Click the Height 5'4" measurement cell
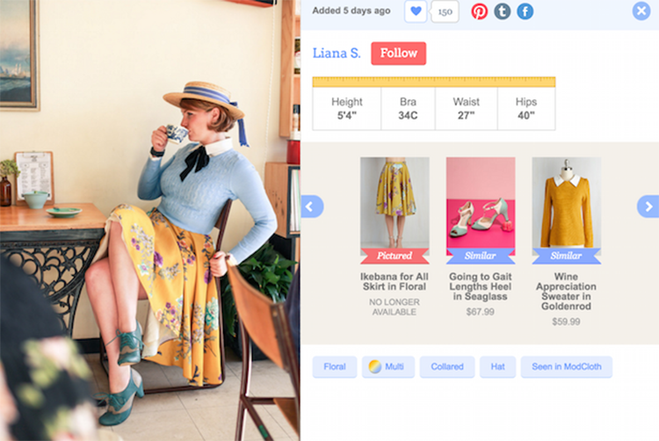Viewport: 659px width, 441px height. click(x=347, y=108)
